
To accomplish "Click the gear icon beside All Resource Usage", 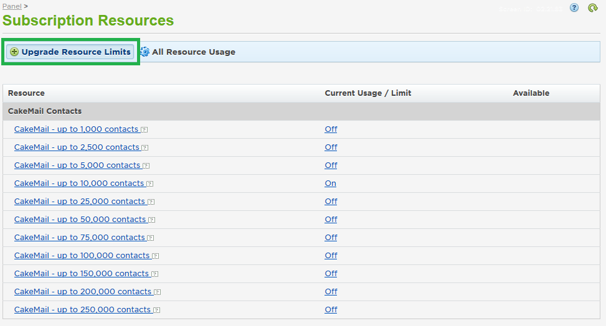I will 144,52.
